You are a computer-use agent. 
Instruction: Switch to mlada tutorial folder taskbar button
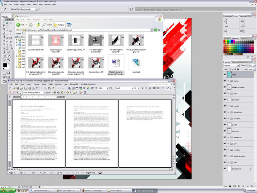click(119, 191)
